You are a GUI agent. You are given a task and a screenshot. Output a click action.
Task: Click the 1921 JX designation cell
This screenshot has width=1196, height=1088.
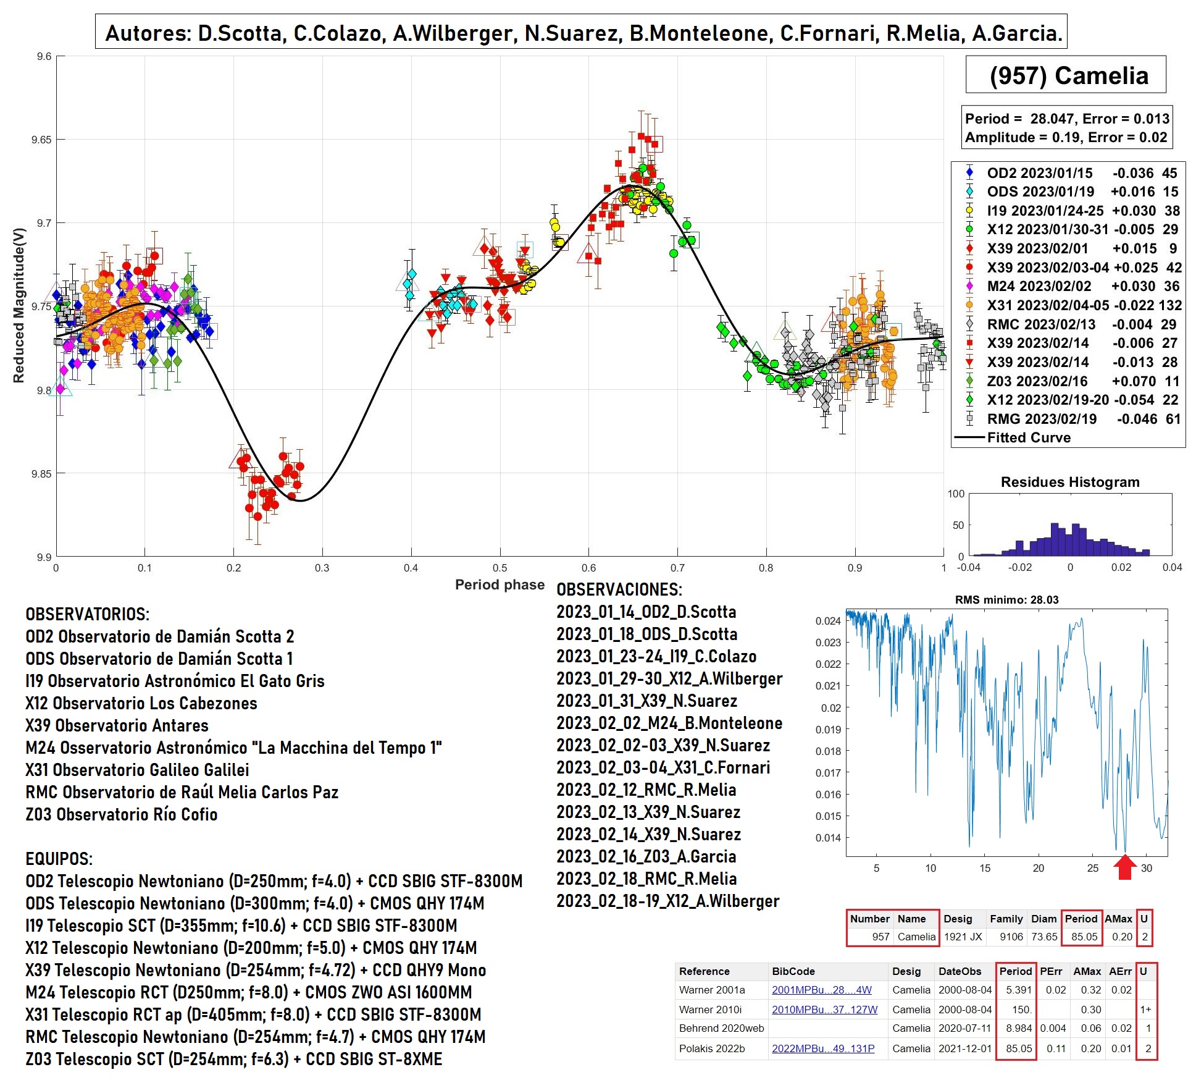click(963, 937)
